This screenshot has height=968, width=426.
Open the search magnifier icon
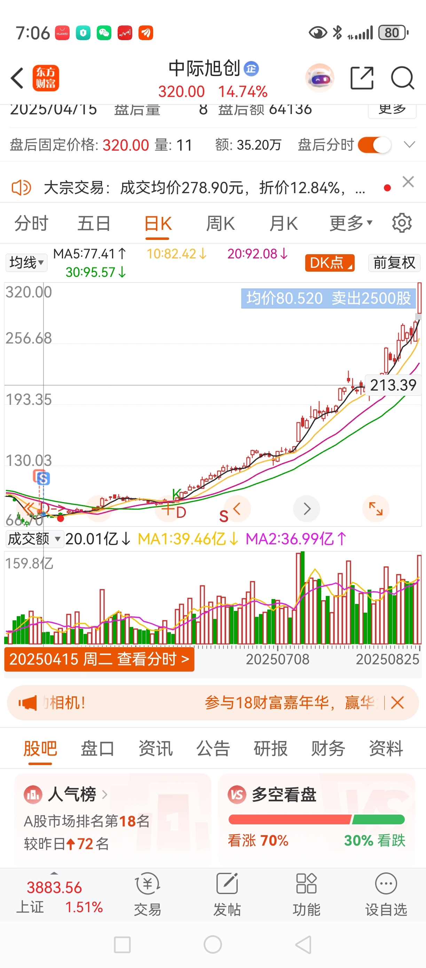click(x=402, y=78)
